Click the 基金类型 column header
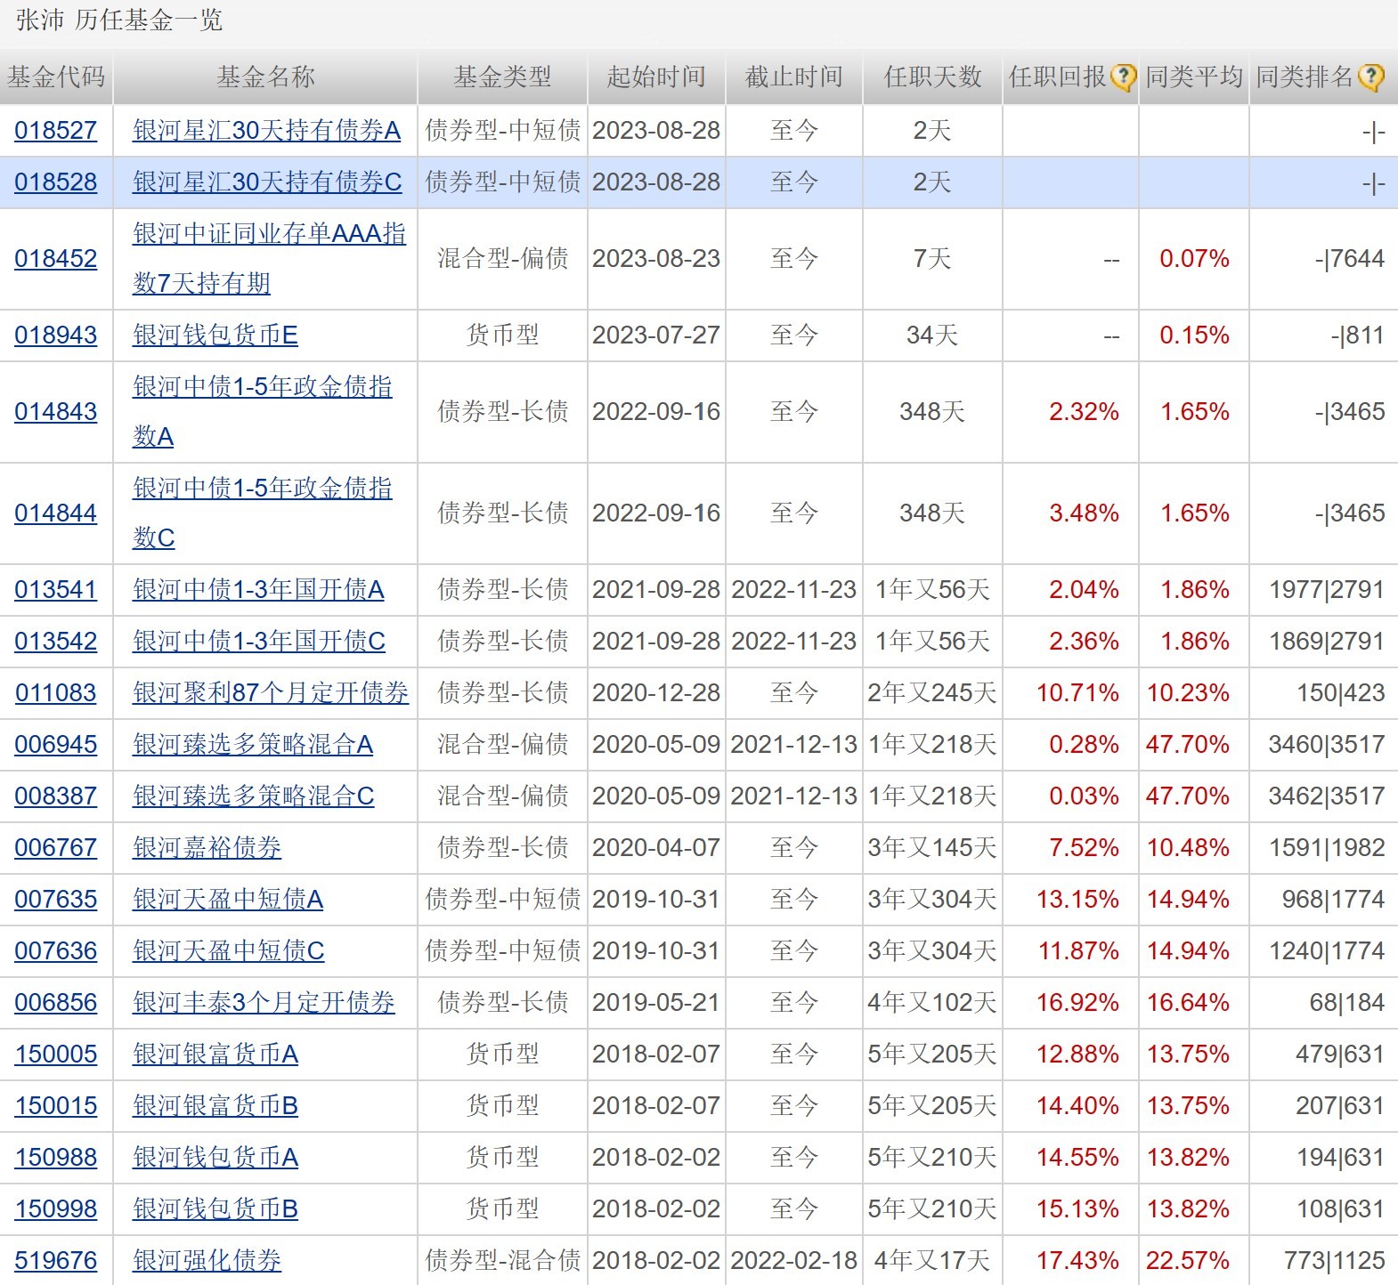The width and height of the screenshot is (1398, 1285). point(502,77)
